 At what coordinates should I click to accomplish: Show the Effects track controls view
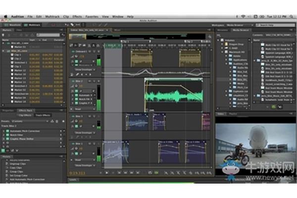pyautogui.click(x=75, y=45)
